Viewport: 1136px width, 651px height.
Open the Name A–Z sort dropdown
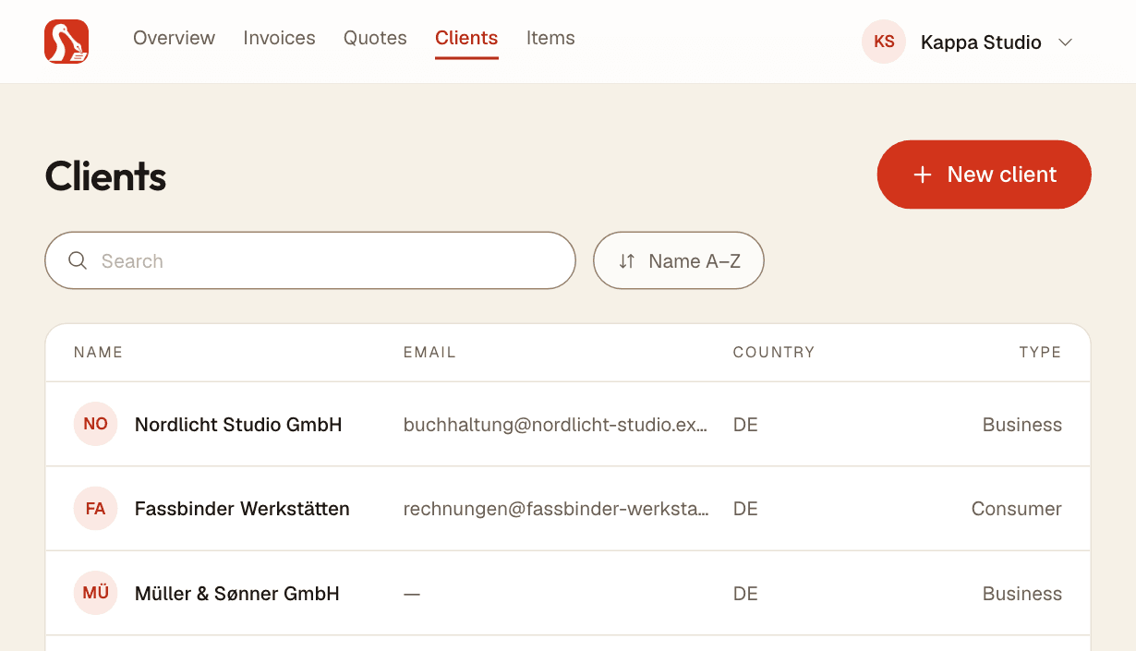coord(679,260)
